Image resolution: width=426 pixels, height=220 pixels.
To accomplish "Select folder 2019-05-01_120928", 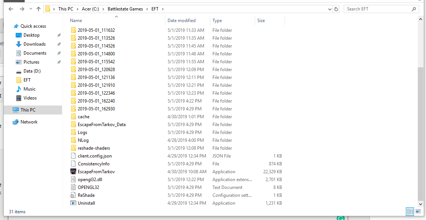I will point(96,70).
